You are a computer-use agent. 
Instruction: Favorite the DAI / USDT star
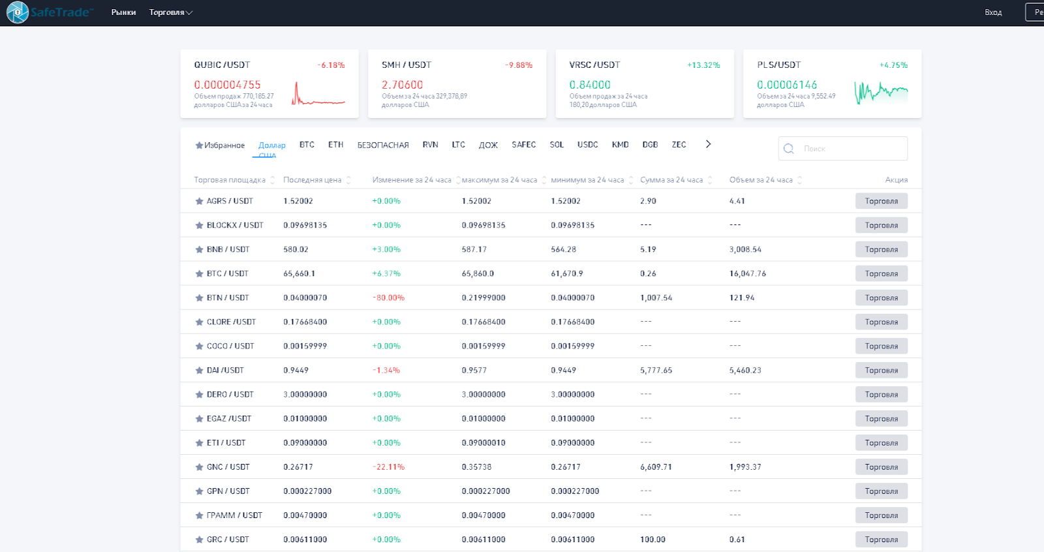199,370
